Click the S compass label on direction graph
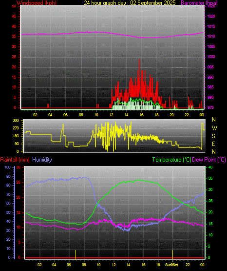 213,136
